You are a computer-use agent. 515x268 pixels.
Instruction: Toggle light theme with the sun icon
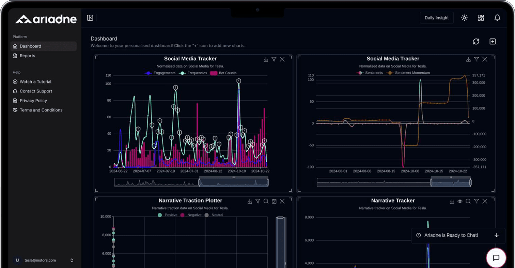[464, 18]
